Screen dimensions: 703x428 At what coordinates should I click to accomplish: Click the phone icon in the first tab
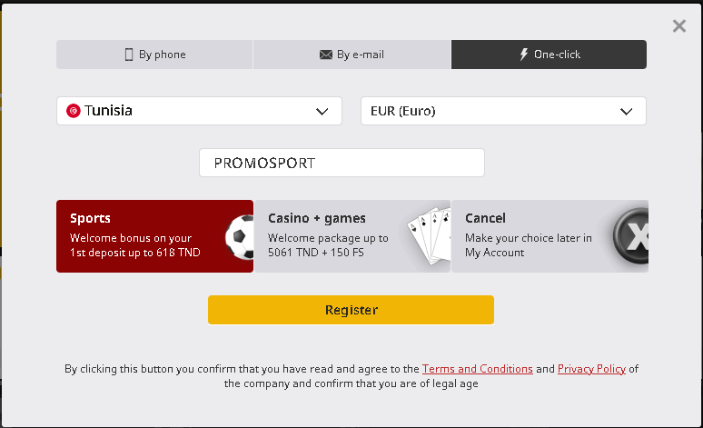[x=129, y=55]
